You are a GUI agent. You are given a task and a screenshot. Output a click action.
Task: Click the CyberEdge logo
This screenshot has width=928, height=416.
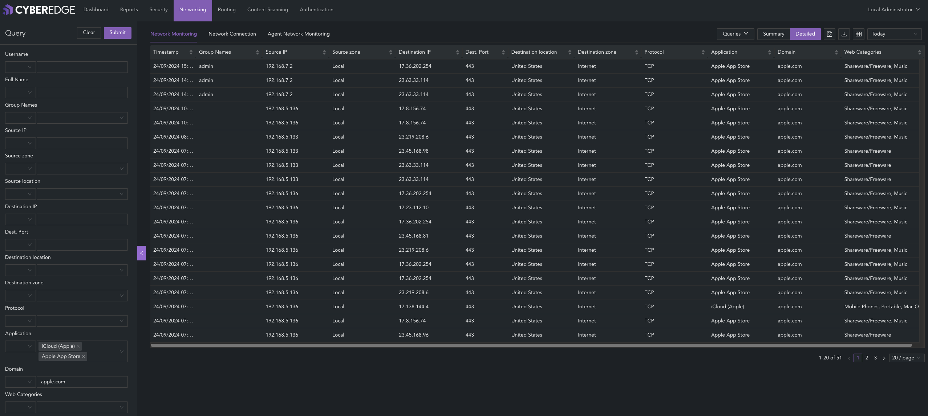click(39, 10)
